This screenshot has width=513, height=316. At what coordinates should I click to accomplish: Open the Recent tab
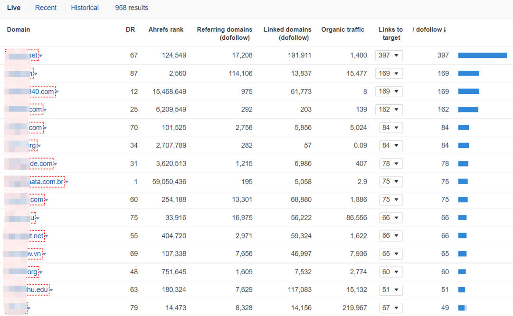point(46,8)
